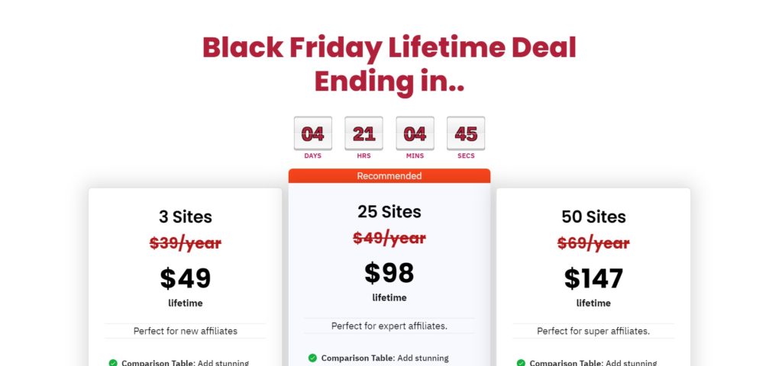Click the crossed-out $69/year price
782x366 pixels.
(593, 243)
